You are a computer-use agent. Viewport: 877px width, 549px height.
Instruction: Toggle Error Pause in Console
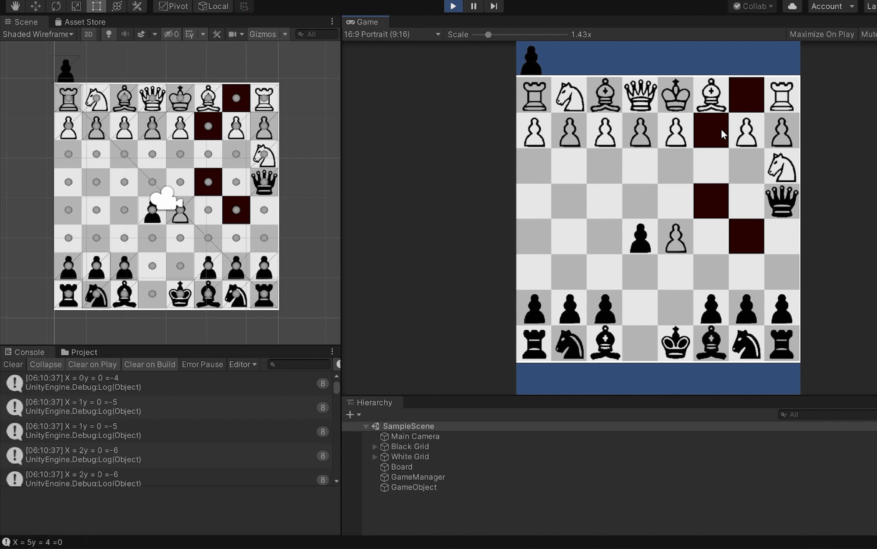pos(202,364)
